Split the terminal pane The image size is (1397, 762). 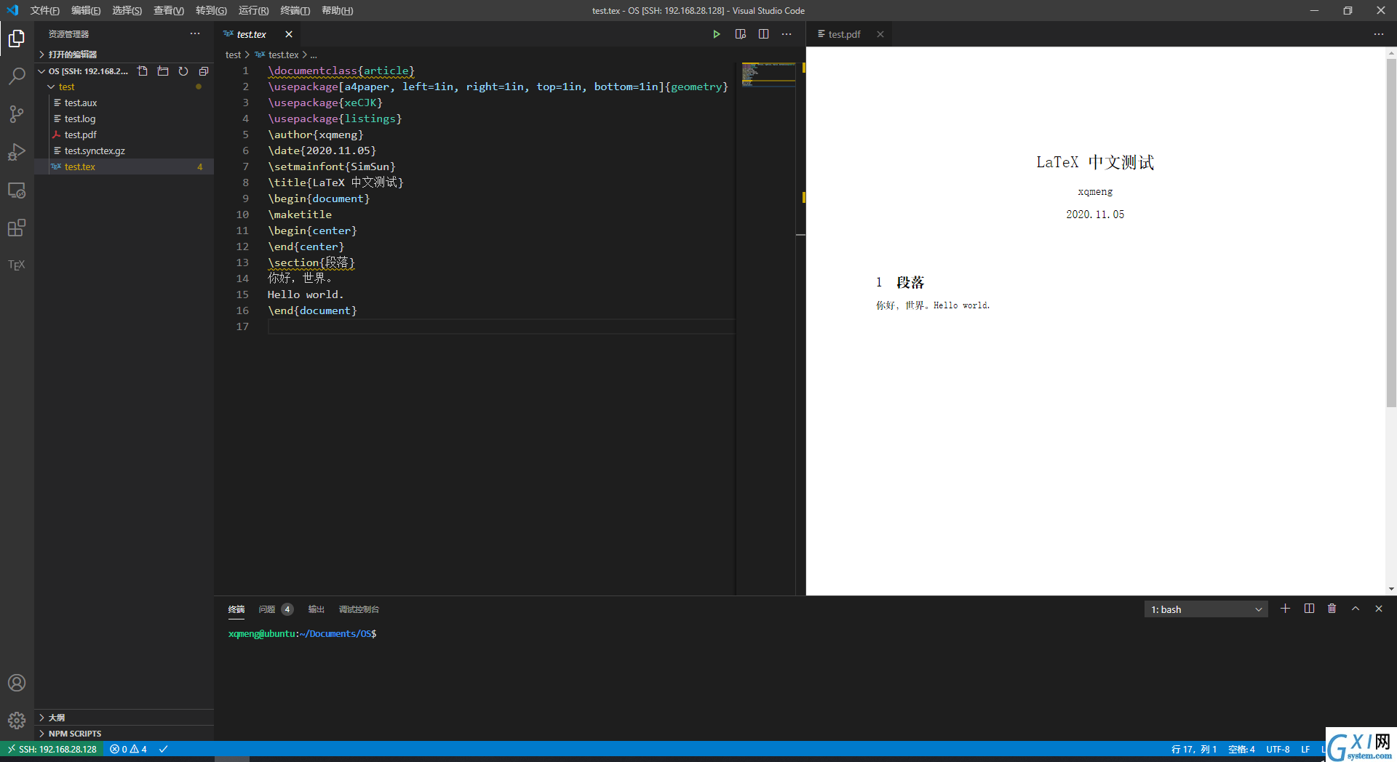pyautogui.click(x=1309, y=609)
